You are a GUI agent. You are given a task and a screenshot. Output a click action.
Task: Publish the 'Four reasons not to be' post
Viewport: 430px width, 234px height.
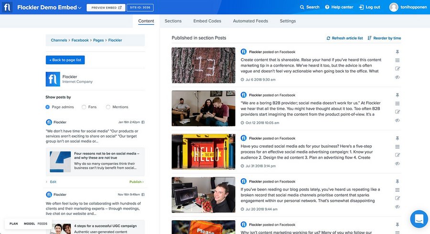coord(136,182)
